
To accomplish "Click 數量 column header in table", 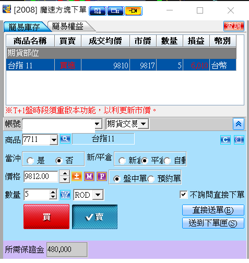I will [x=170, y=41].
